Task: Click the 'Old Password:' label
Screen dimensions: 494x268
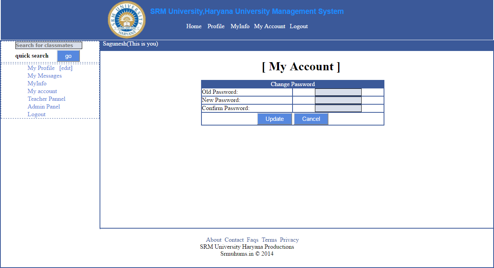Action: click(x=220, y=92)
